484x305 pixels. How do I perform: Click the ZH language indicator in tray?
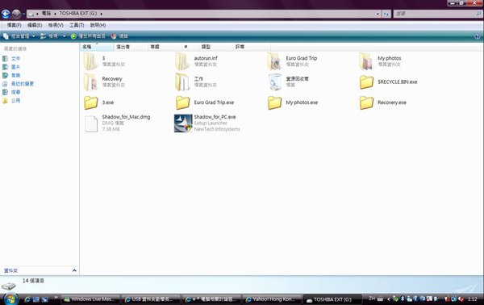click(x=372, y=299)
